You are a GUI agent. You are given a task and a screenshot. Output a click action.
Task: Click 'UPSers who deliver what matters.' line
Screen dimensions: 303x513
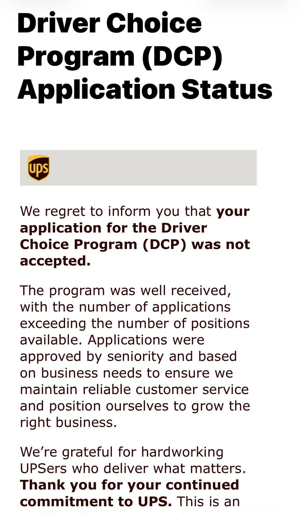click(133, 469)
